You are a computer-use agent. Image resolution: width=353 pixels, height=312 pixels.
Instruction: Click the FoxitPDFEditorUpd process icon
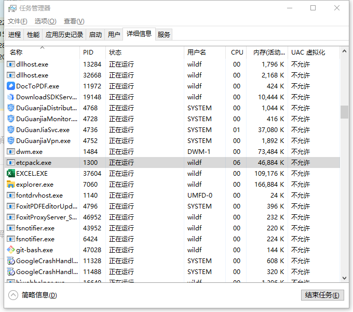11,206
